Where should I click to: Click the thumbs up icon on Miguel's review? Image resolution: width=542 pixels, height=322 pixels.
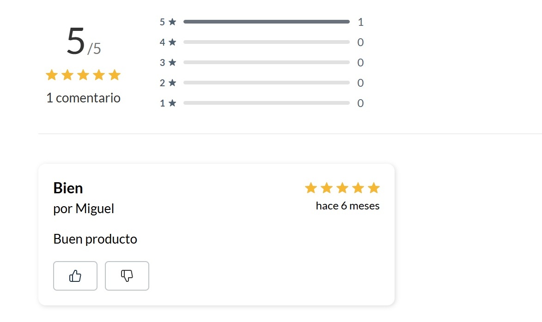click(x=75, y=275)
